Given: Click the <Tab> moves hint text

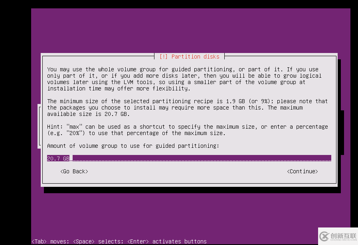Looking at the screenshot, I should (x=49, y=241).
